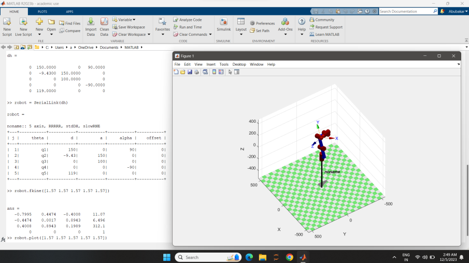Click the Preferences button
This screenshot has height=263, width=469.
tap(263, 23)
